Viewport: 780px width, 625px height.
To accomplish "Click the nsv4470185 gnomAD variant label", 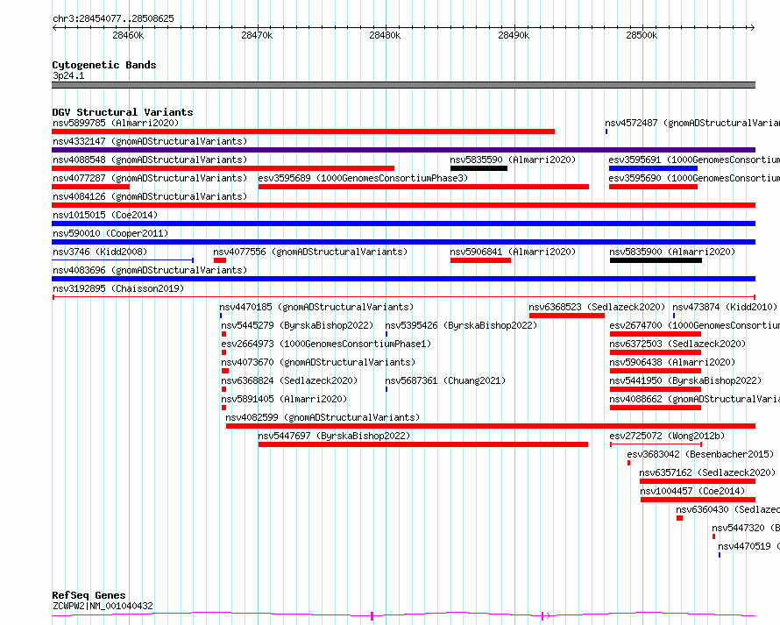I will click(316, 307).
